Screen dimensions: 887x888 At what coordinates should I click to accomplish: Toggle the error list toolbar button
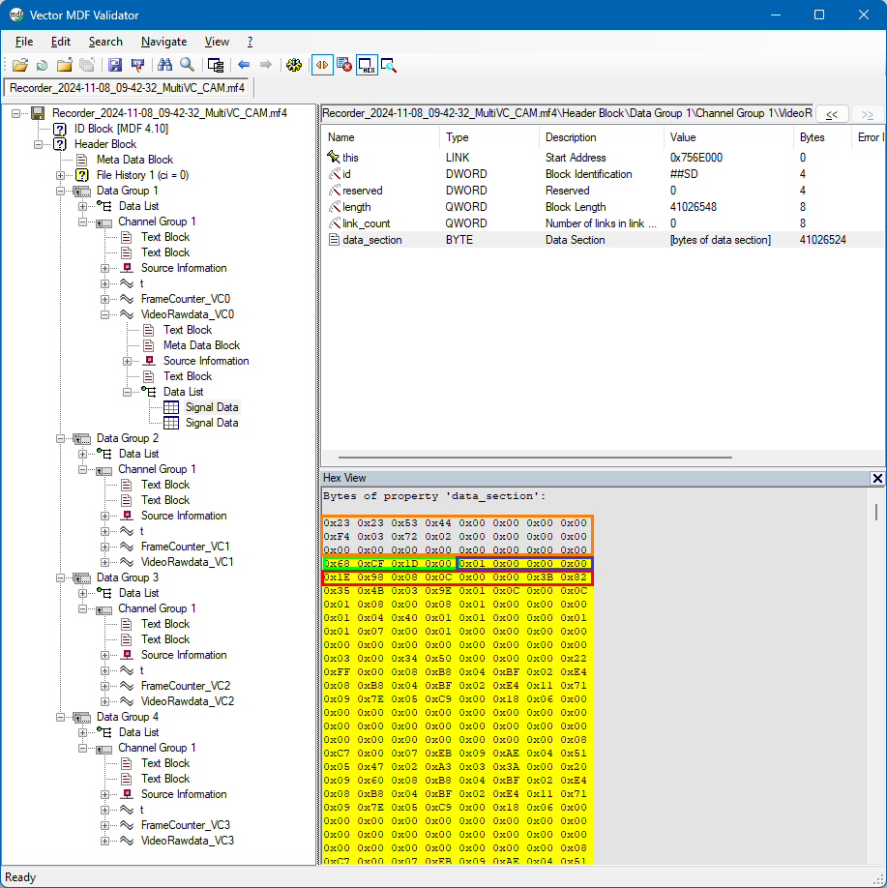[x=344, y=65]
